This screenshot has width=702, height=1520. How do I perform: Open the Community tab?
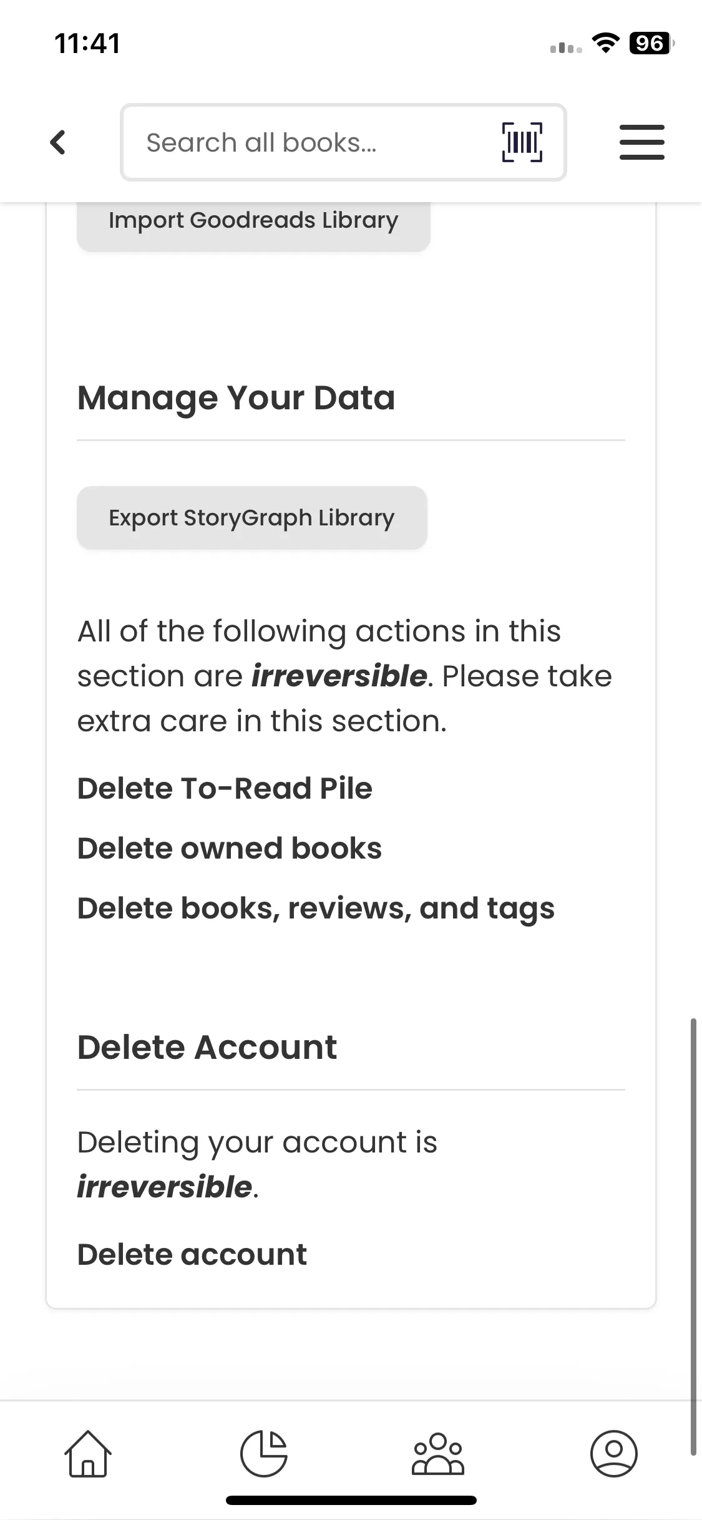(438, 1454)
